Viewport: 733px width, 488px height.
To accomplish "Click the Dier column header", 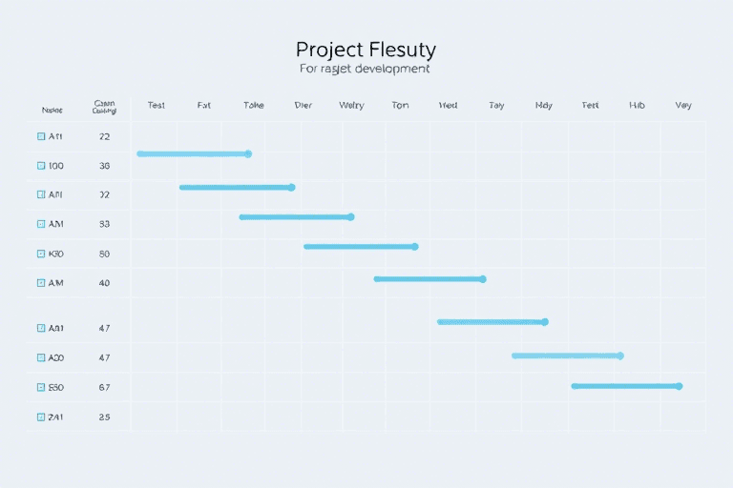I will point(304,106).
